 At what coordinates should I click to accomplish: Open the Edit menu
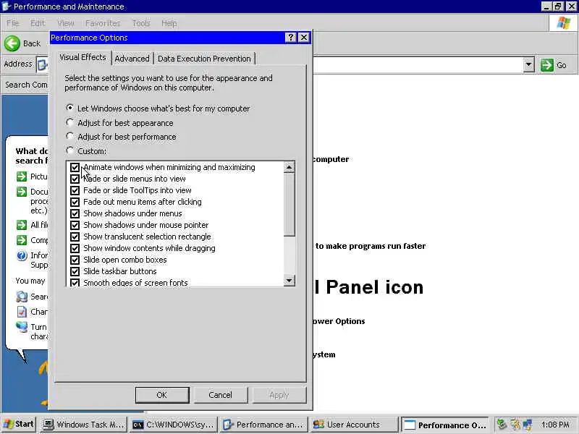(38, 23)
